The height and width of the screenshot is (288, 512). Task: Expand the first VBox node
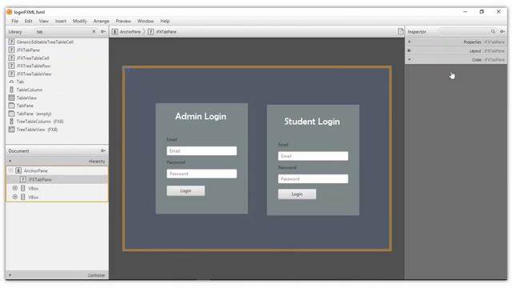coord(14,188)
